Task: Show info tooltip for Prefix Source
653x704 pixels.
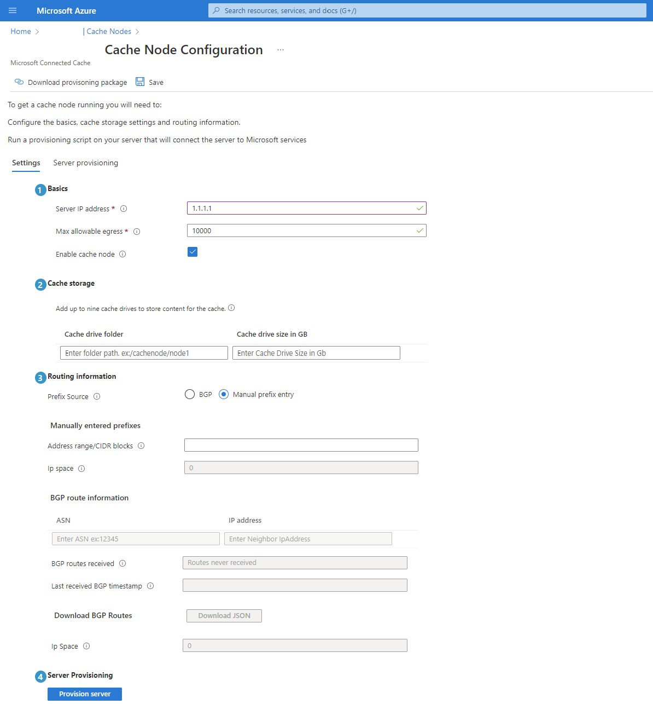Action: 97,396
